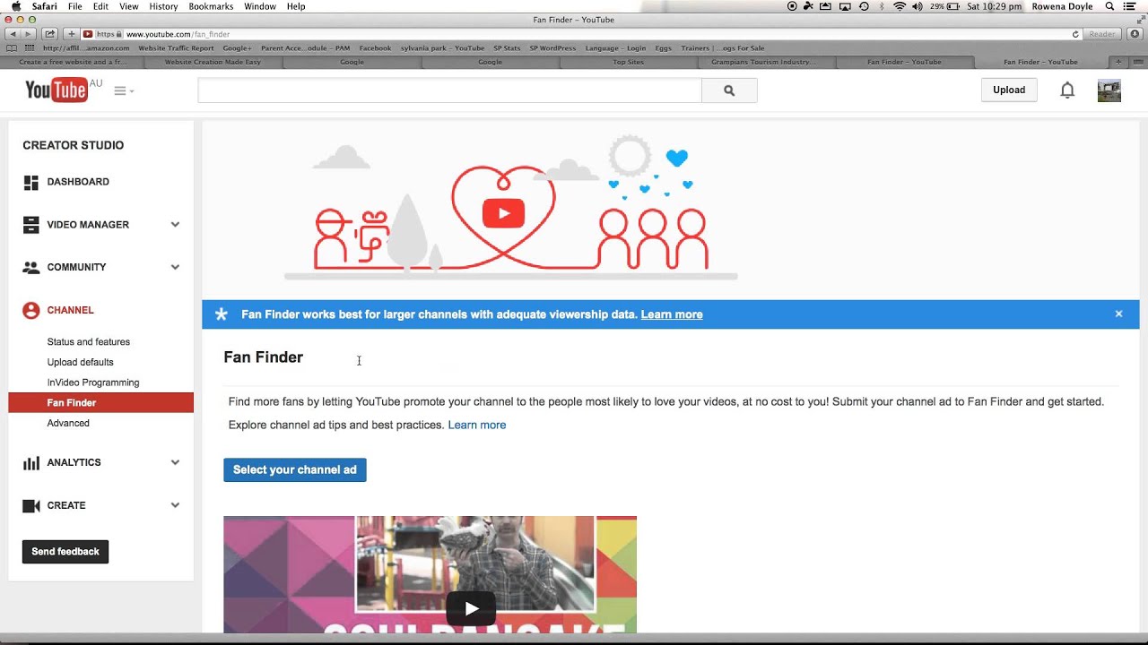
Task: Open the account avatar menu
Action: [1109, 90]
